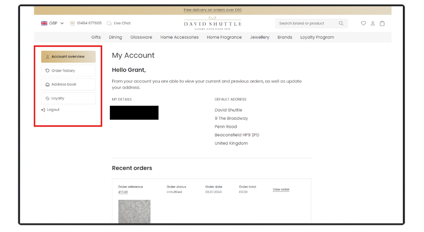Click the David Shuttle logo
This screenshot has width=424, height=232.
point(212,24)
